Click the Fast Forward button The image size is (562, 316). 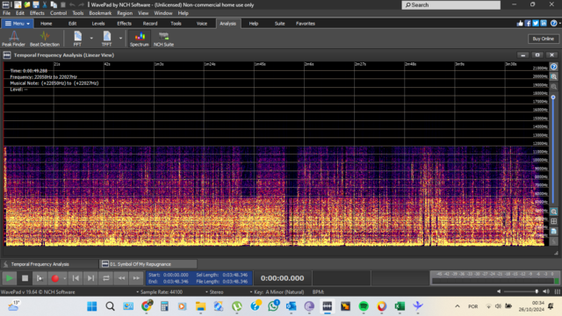136,278
